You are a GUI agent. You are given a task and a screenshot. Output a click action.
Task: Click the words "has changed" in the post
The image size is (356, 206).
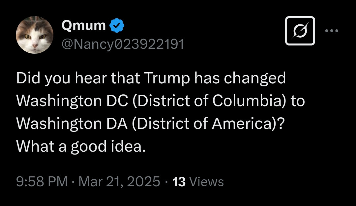coord(240,78)
